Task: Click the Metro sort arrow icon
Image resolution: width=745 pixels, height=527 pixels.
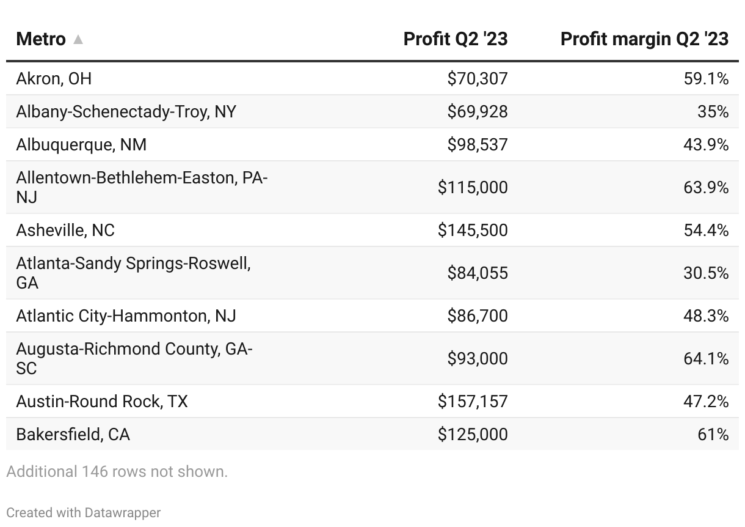Action: tap(78, 40)
